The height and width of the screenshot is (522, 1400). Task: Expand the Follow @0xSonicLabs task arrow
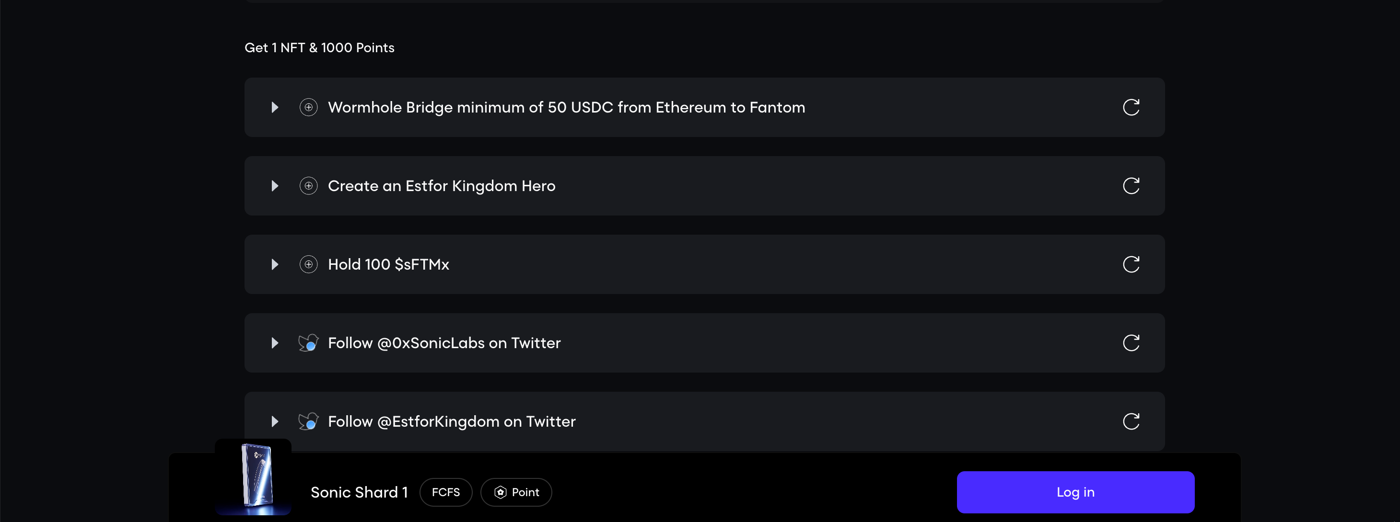pos(274,342)
